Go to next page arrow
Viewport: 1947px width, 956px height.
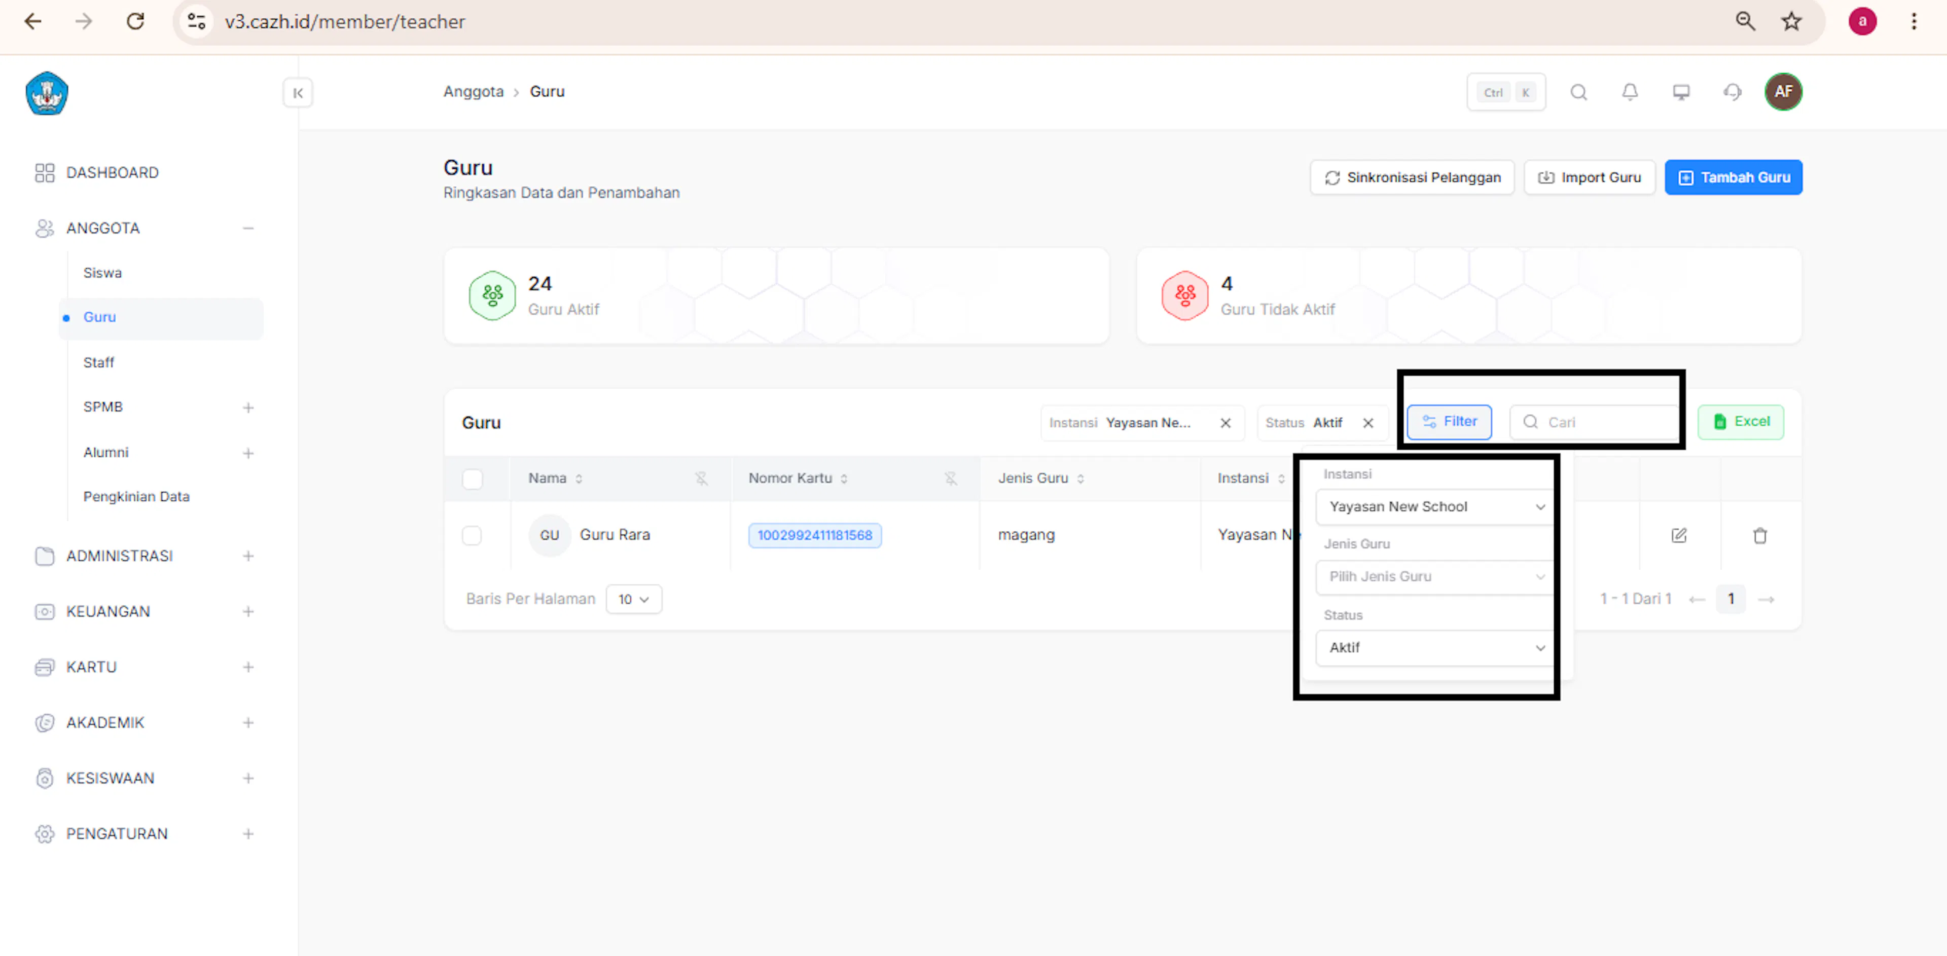pyautogui.click(x=1766, y=599)
